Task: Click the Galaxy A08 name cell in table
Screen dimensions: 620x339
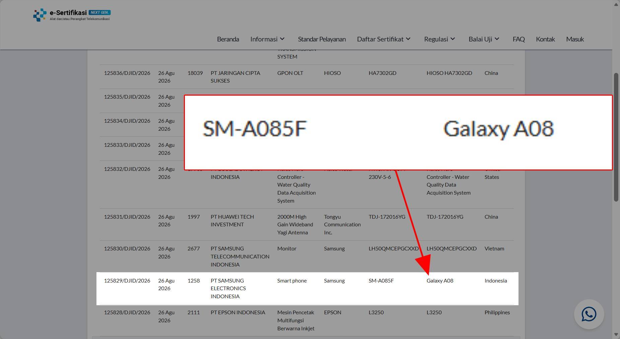Action: (x=440, y=280)
